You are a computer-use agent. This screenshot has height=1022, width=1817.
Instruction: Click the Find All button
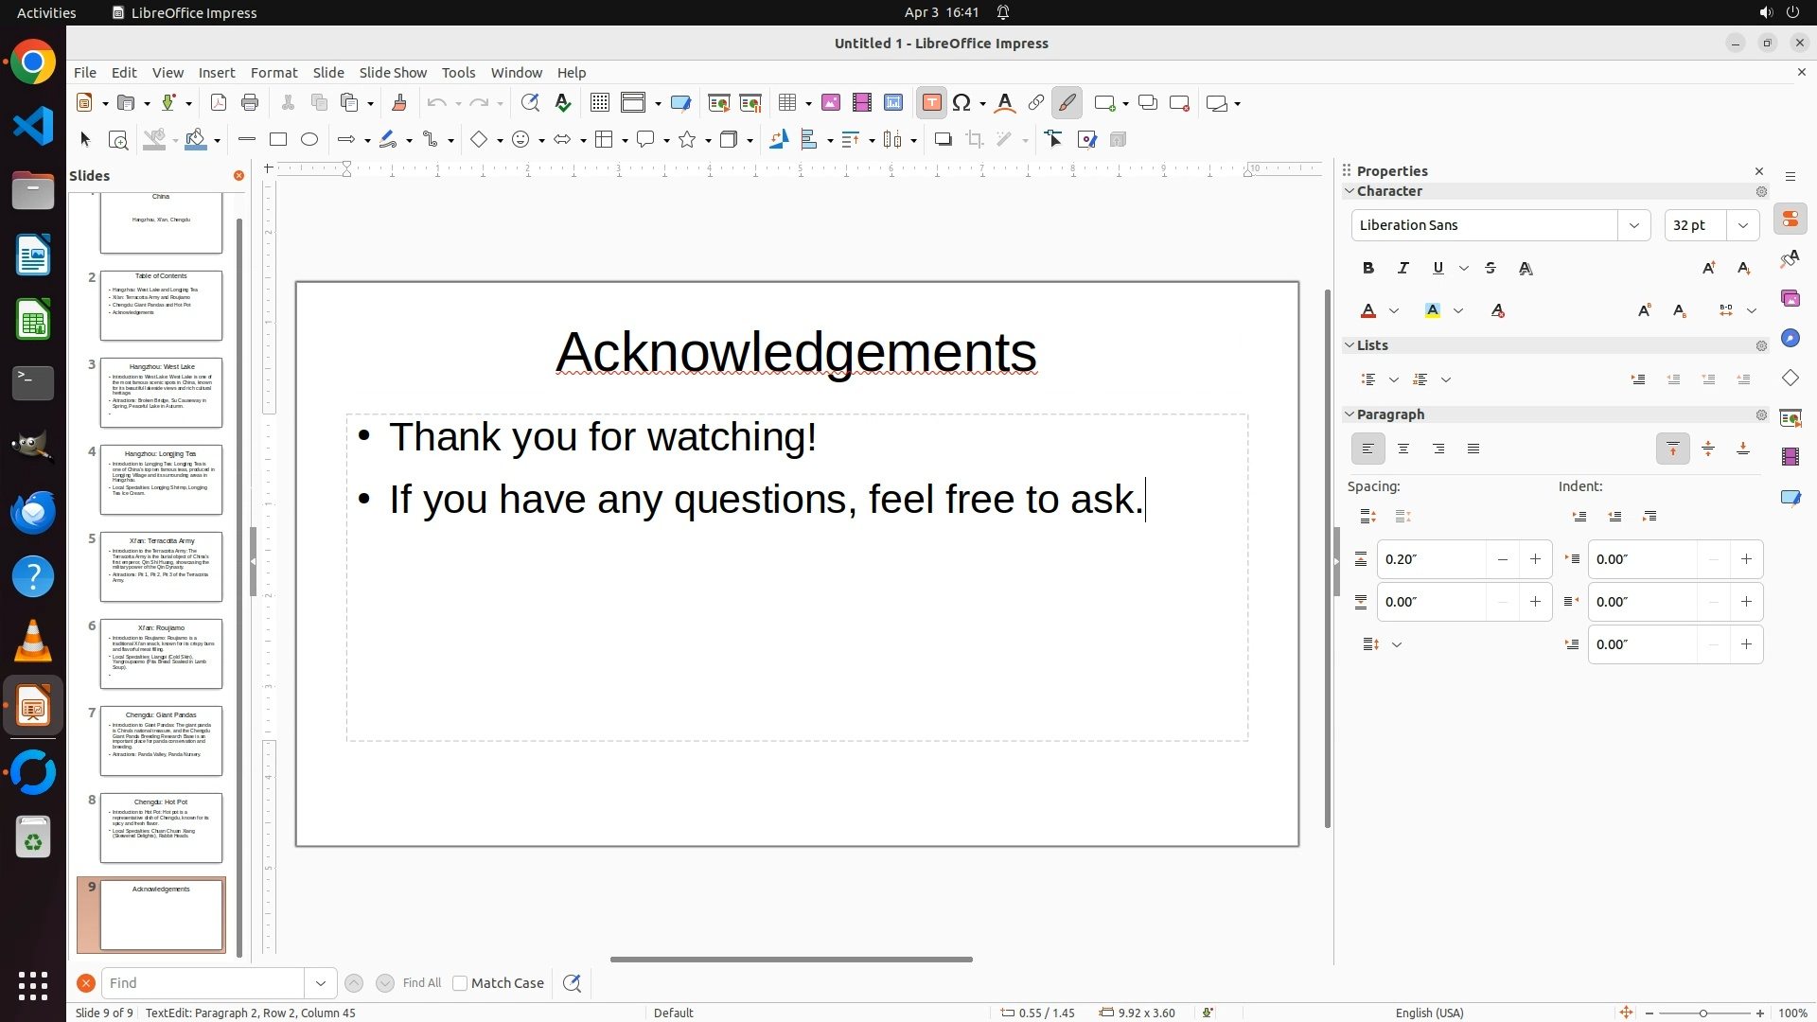421,983
